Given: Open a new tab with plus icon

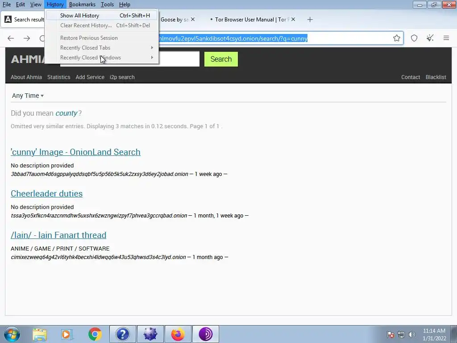Looking at the screenshot, I should tap(310, 20).
